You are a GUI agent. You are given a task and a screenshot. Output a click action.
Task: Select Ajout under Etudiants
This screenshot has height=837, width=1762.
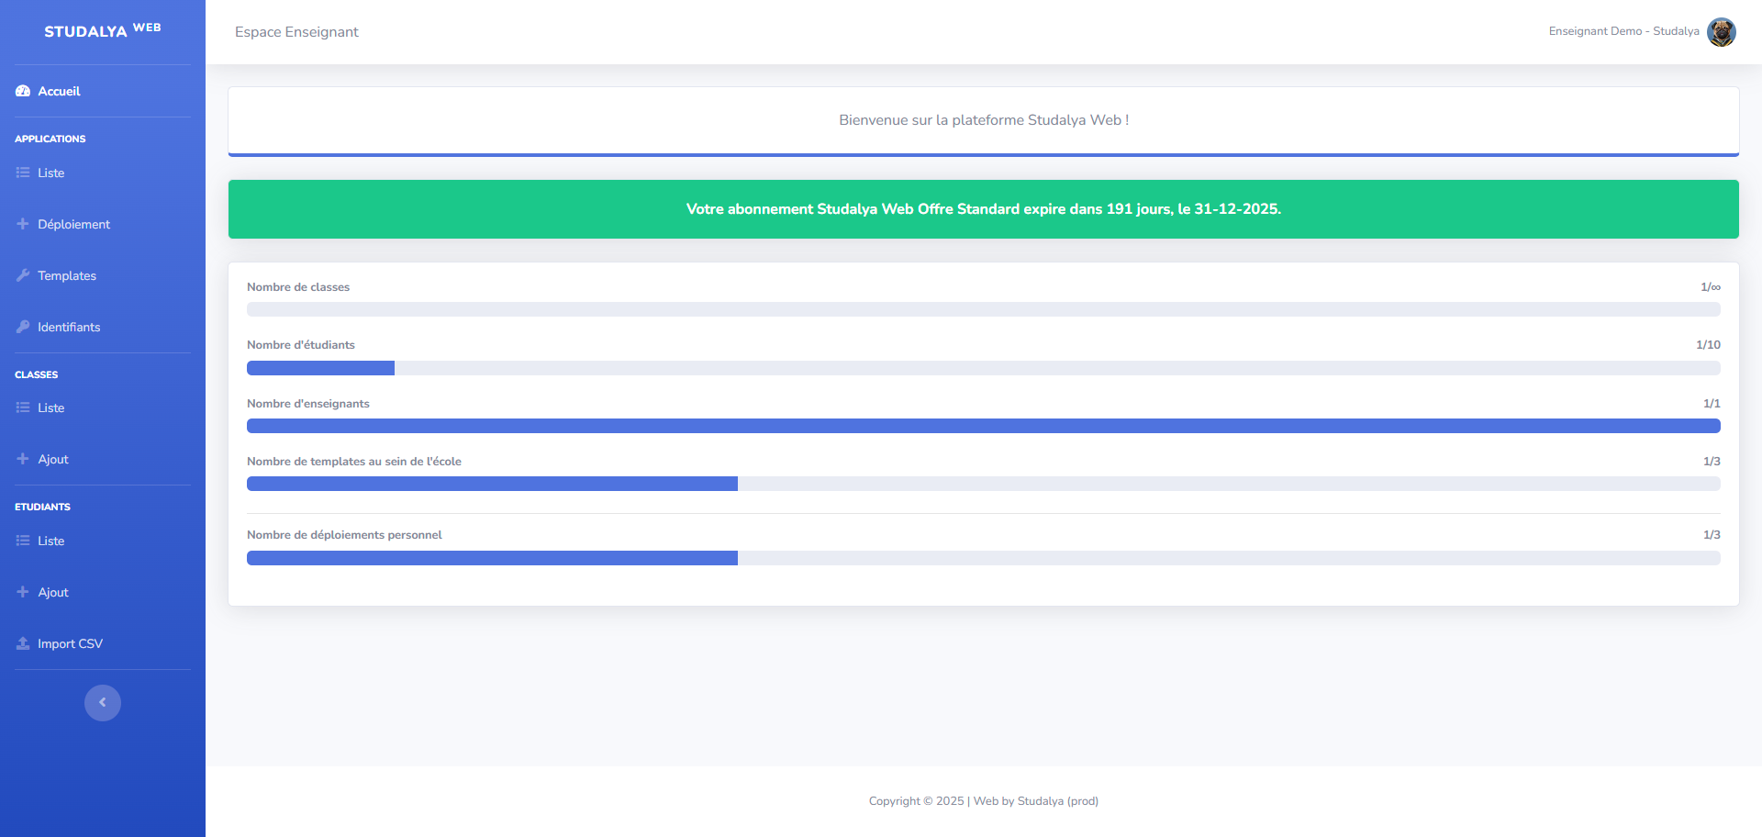click(x=103, y=592)
